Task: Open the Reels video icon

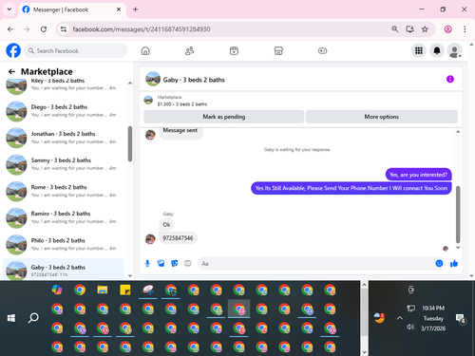Action: coord(234,50)
